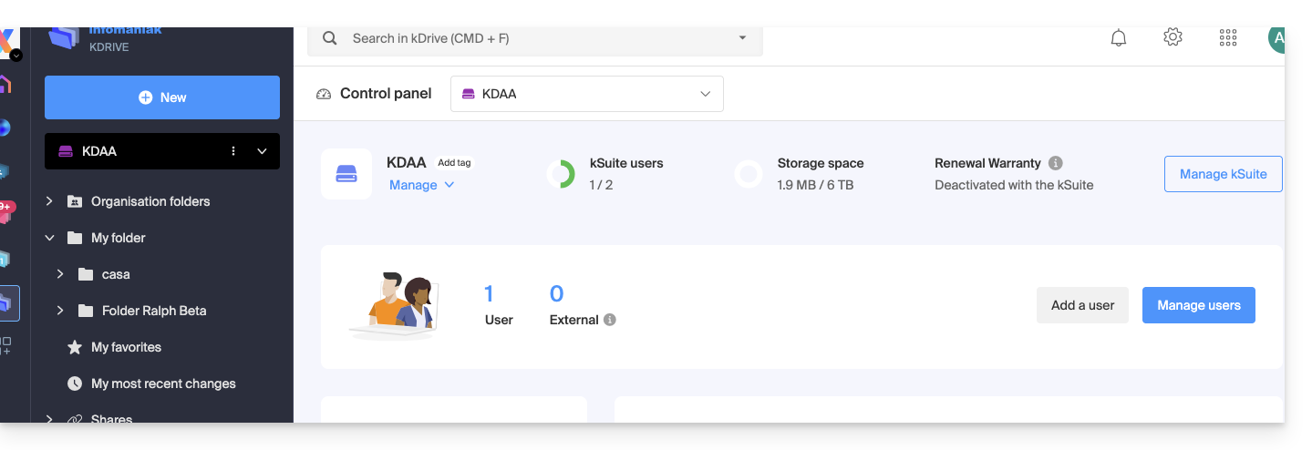Expand the casa folder
The width and height of the screenshot is (1312, 450).
(x=60, y=274)
